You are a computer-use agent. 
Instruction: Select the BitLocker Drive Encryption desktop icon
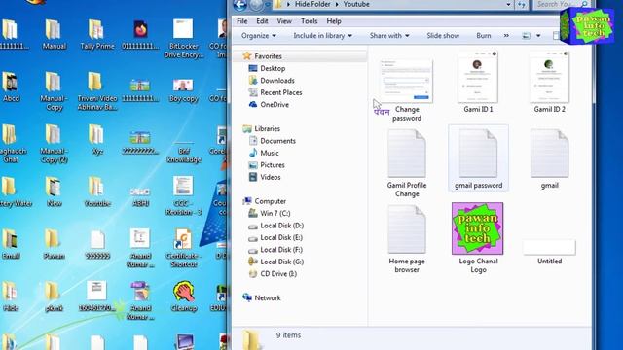[x=184, y=39]
